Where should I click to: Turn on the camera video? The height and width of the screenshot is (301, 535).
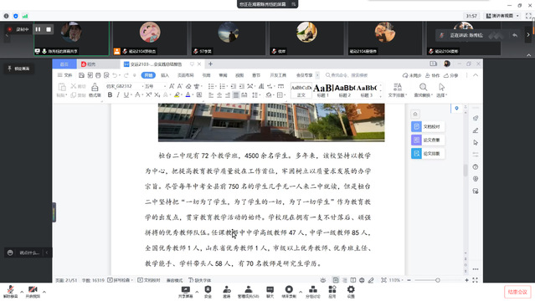[33, 292]
